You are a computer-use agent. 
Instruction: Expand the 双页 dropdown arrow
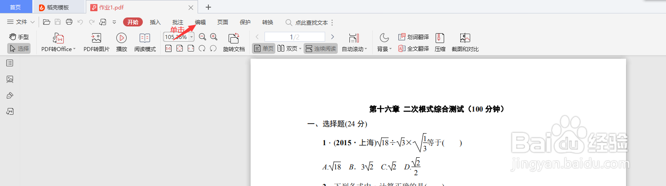(300, 49)
